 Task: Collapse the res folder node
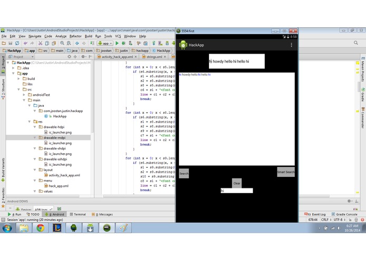(x=29, y=122)
